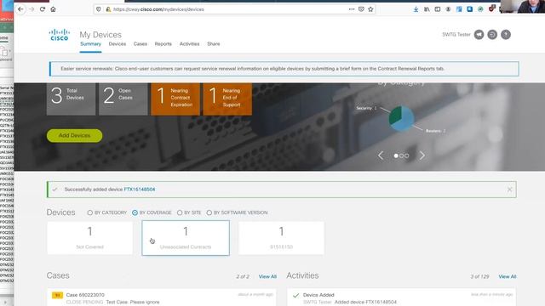545x306 pixels.
Task: Open the Cases tab
Action: click(140, 44)
